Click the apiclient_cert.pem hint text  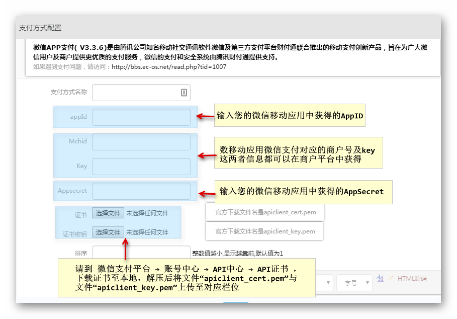pyautogui.click(x=265, y=212)
